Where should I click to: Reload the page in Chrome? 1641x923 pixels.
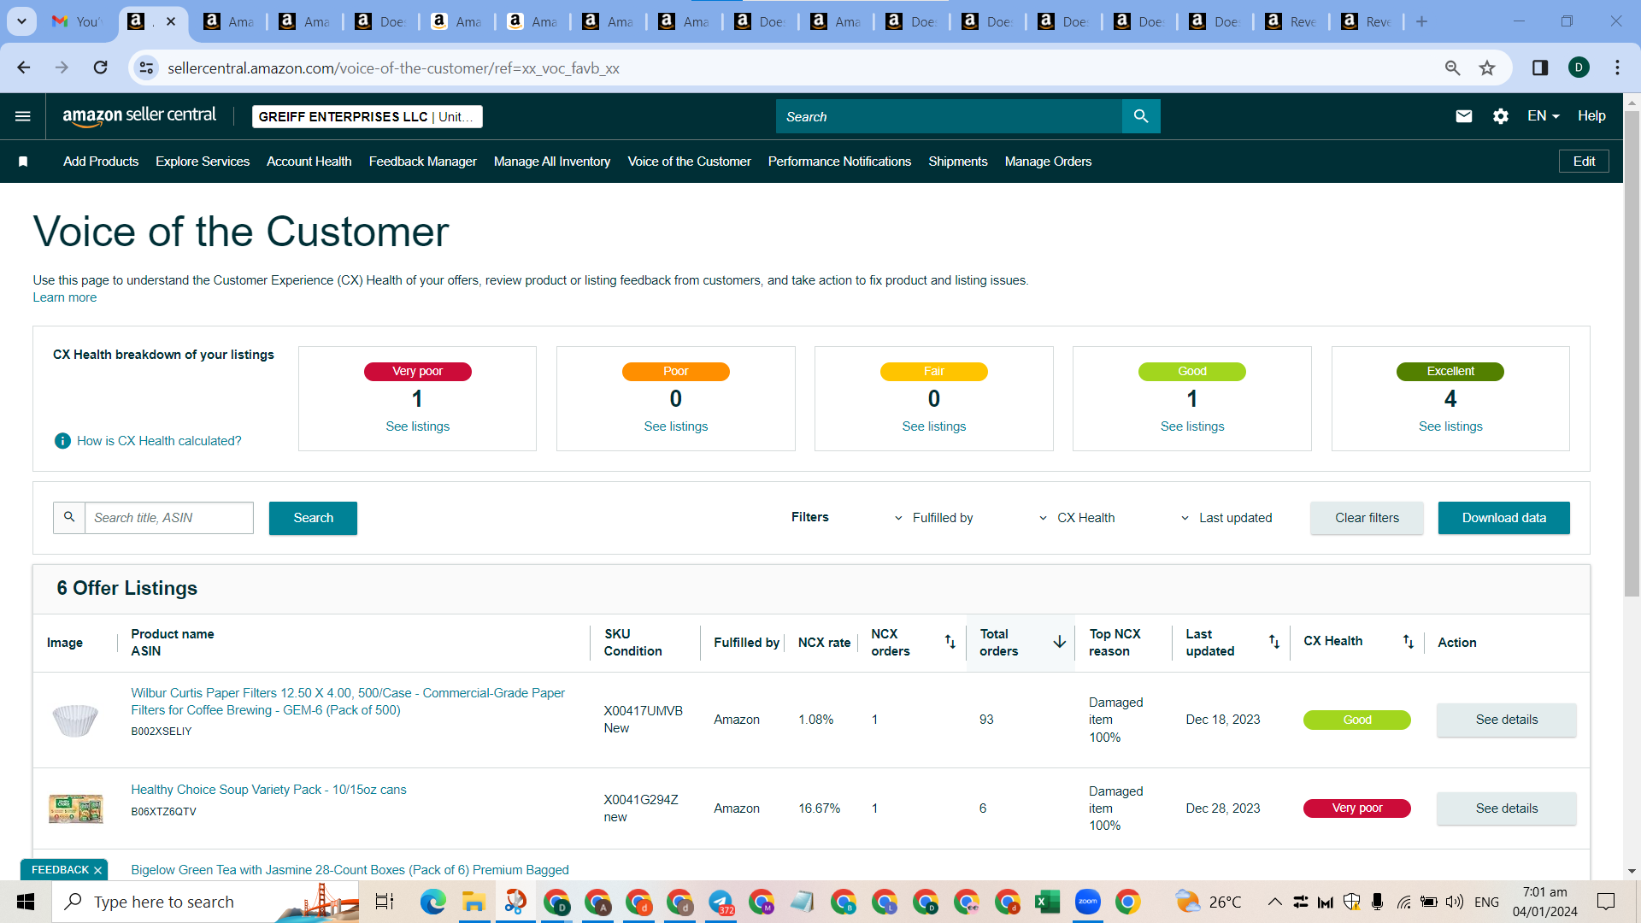pos(101,68)
